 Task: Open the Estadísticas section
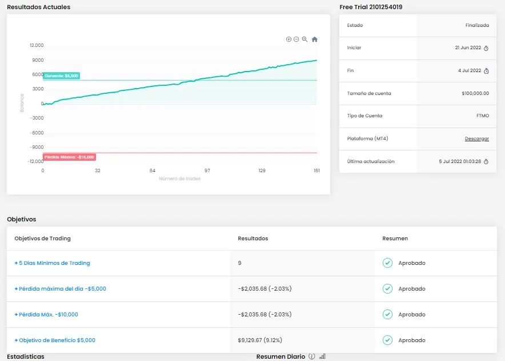click(26, 356)
